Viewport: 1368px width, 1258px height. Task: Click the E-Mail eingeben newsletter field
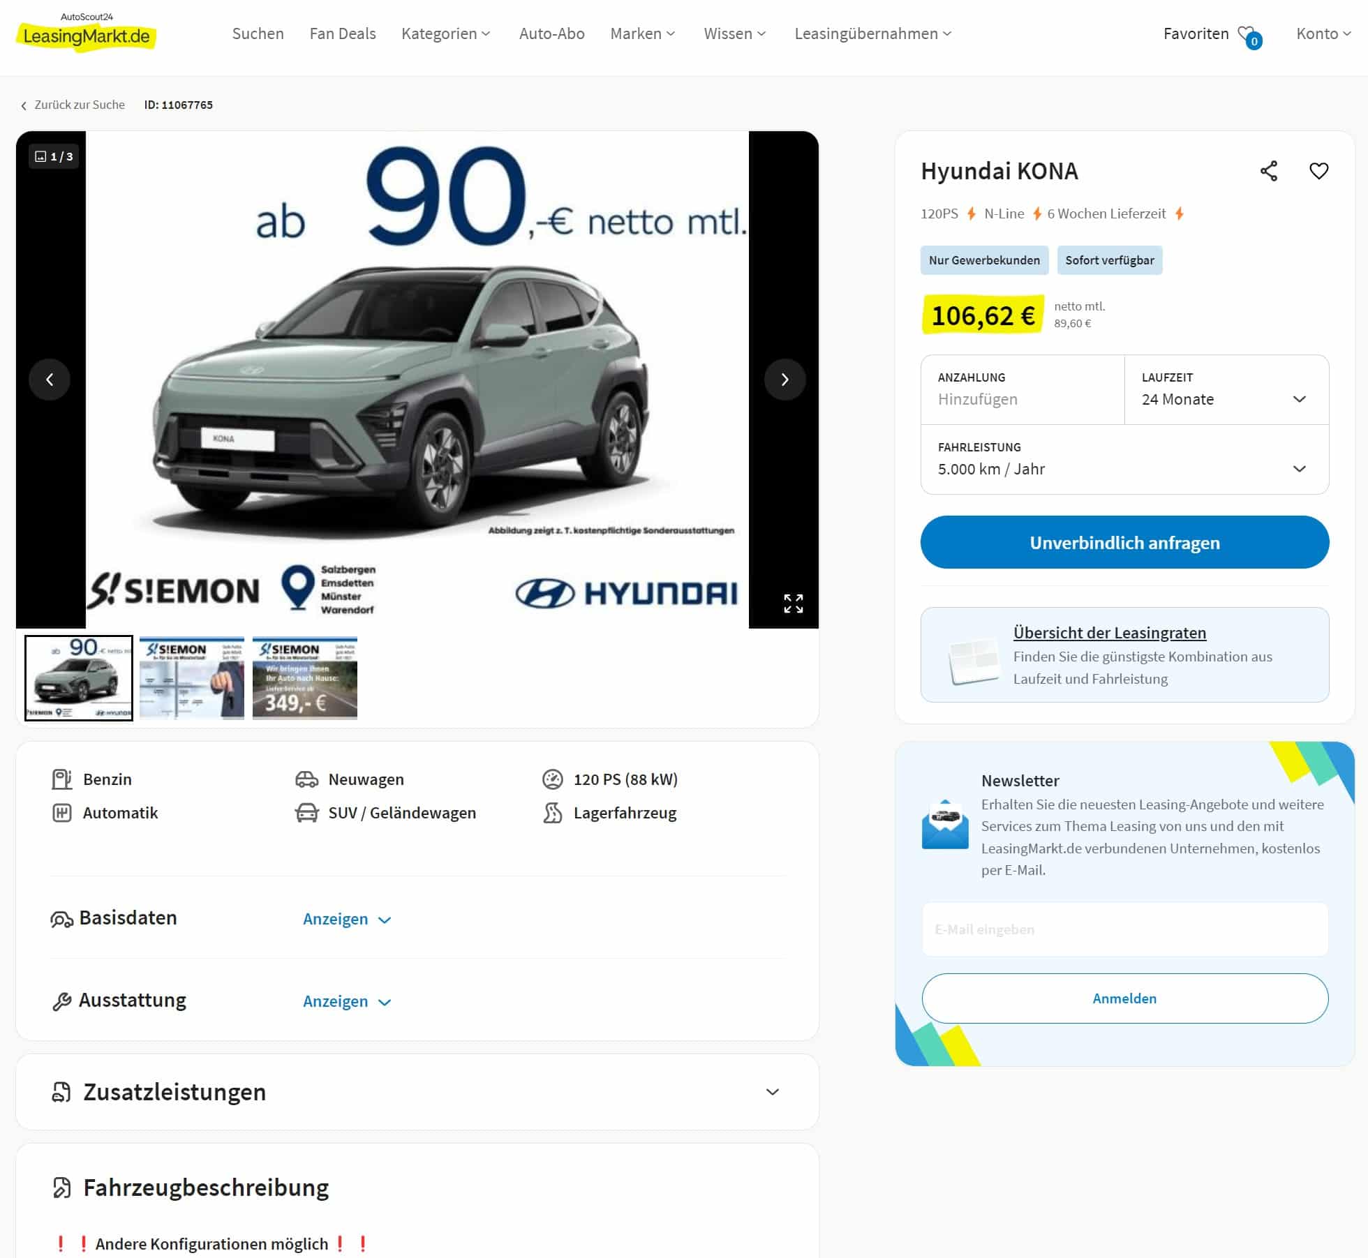1124,929
